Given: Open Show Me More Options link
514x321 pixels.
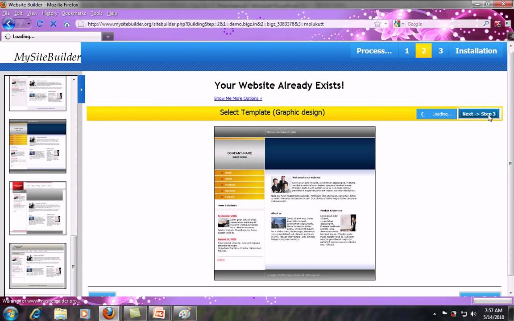Looking at the screenshot, I should pos(238,98).
